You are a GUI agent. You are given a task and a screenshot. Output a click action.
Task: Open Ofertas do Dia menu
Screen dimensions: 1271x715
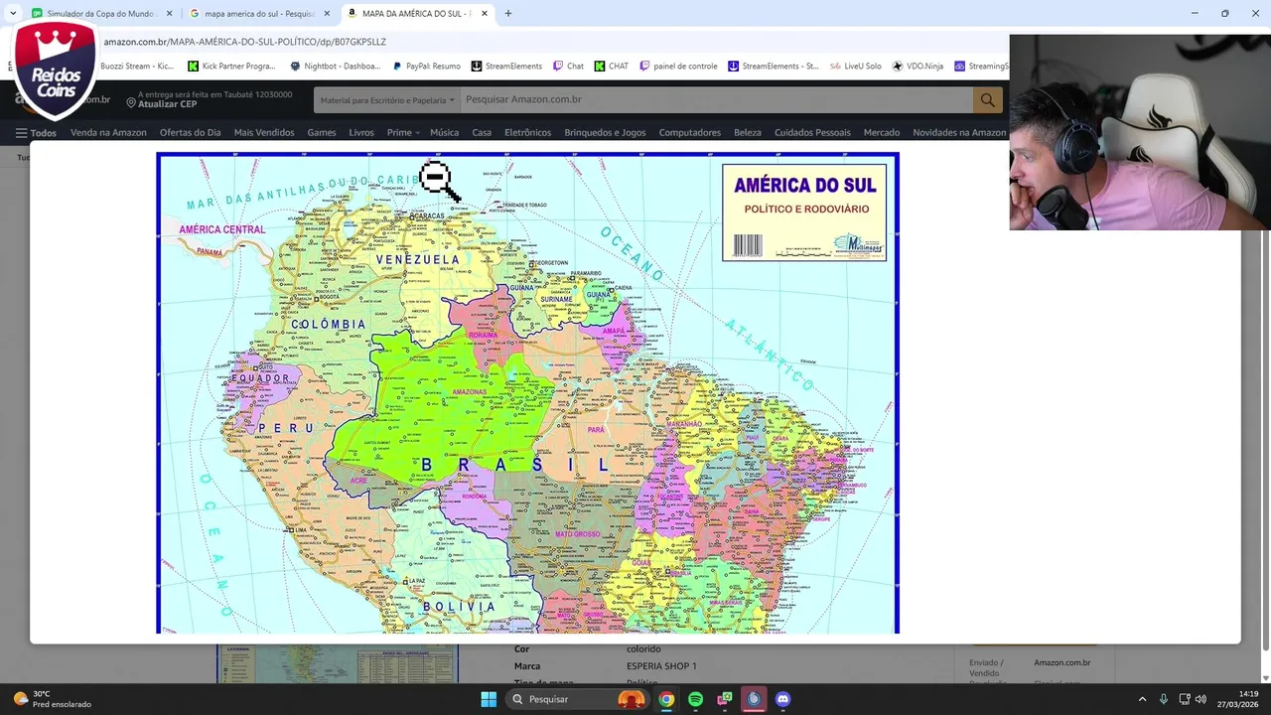(x=190, y=133)
